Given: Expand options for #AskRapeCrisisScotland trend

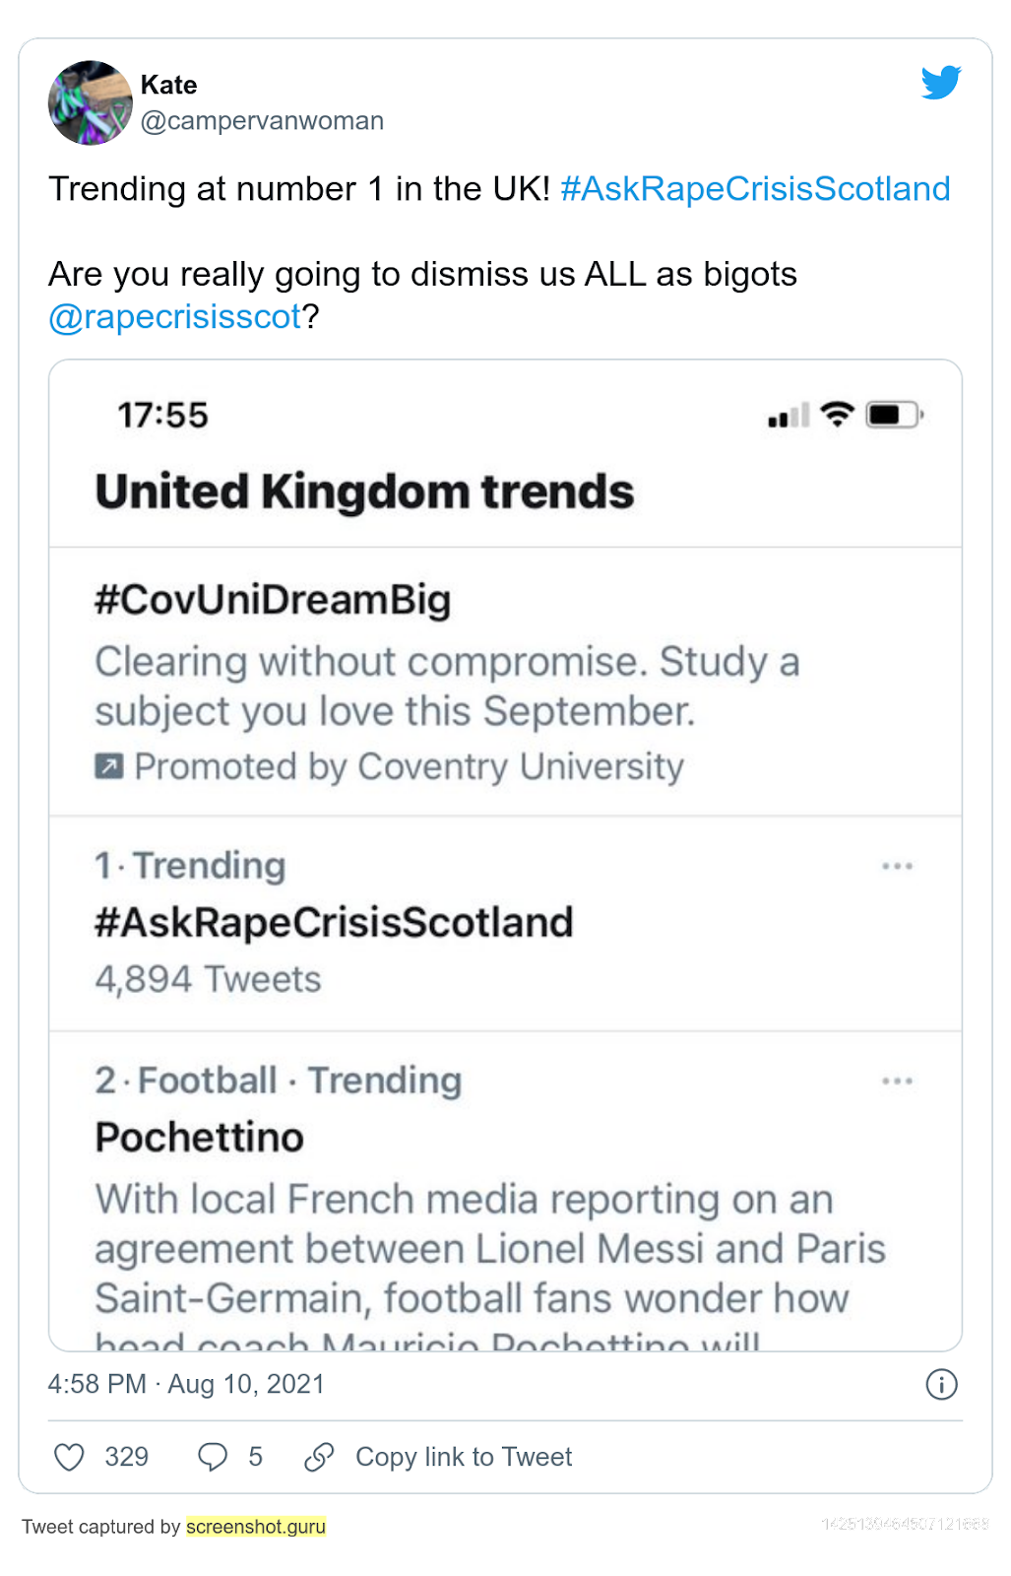Looking at the screenshot, I should pos(897,867).
